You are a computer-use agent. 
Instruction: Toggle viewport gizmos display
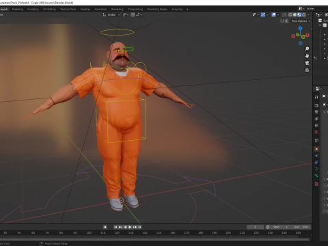point(263,14)
